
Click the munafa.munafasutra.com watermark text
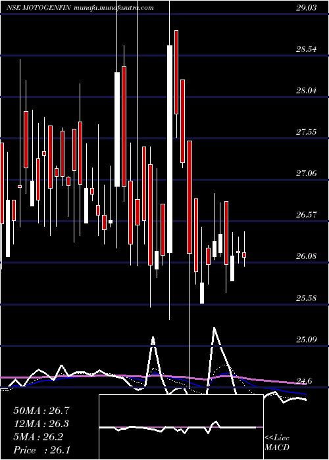pyautogui.click(x=114, y=8)
